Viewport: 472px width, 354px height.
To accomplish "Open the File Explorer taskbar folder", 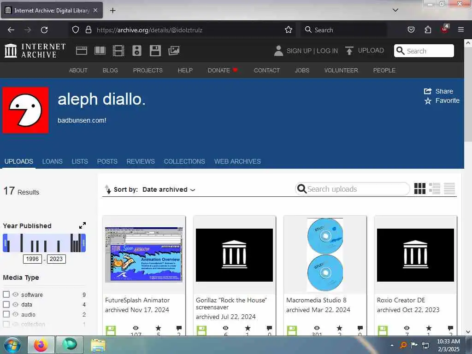I will (98, 345).
